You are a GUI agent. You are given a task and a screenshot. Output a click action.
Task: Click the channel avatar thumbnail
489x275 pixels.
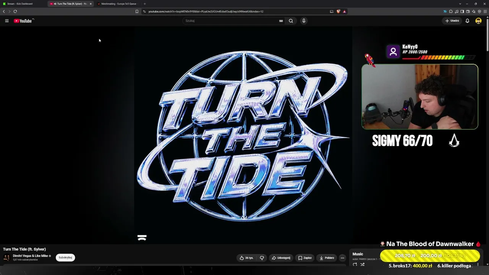(x=6, y=257)
